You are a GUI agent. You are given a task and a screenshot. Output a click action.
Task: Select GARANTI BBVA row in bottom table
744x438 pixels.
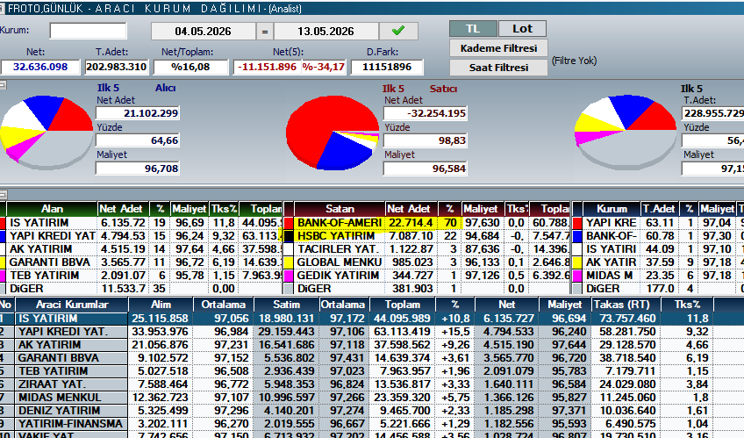point(372,358)
